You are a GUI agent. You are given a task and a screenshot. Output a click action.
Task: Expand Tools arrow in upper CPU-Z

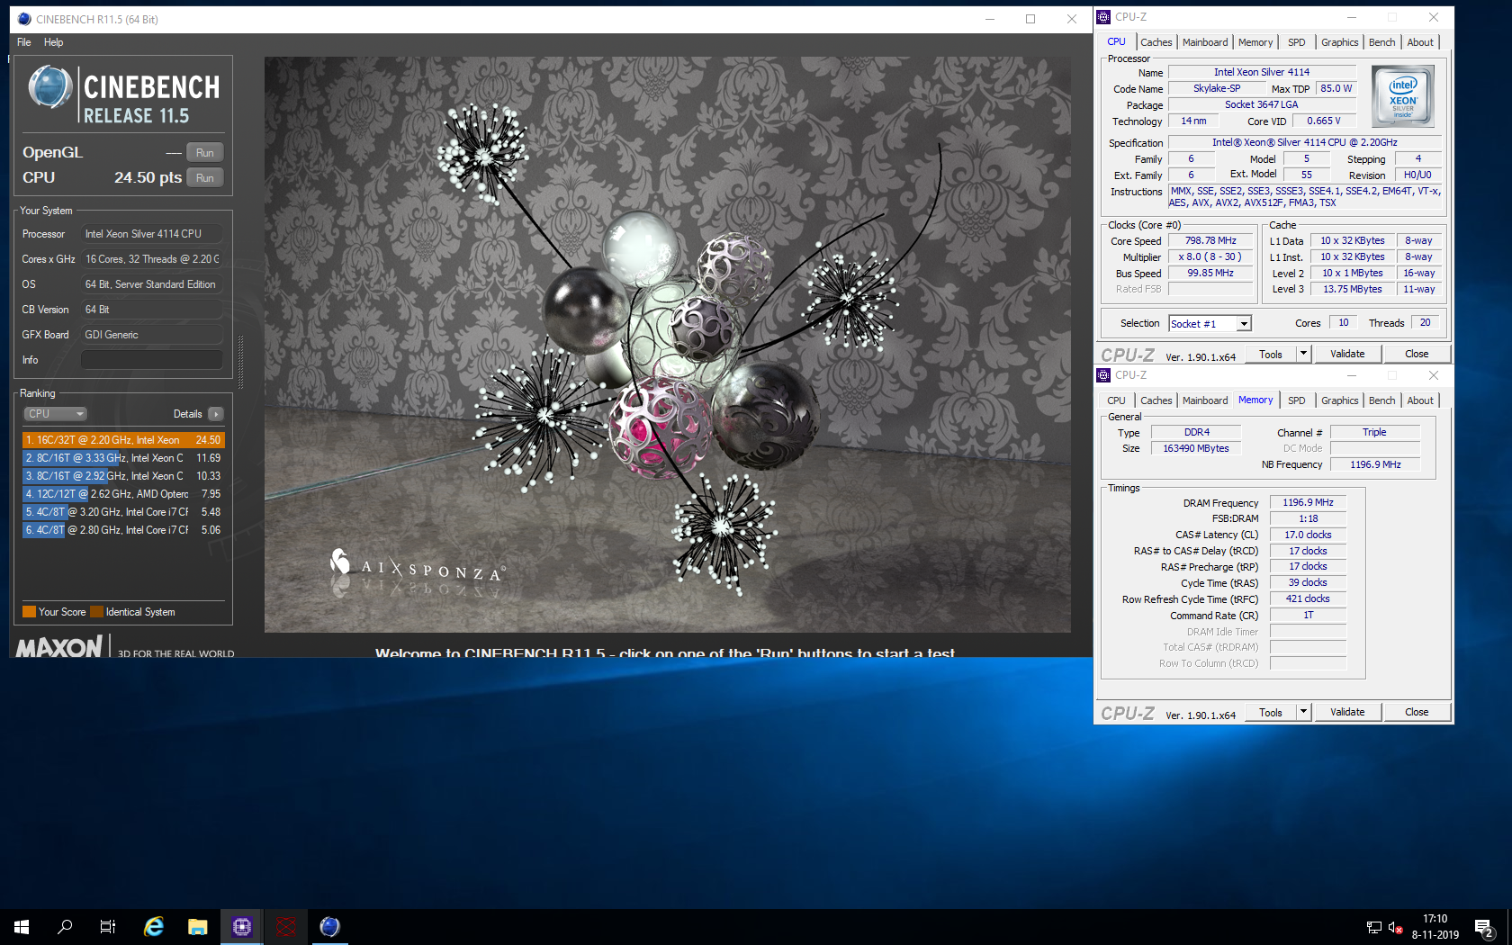click(x=1303, y=355)
